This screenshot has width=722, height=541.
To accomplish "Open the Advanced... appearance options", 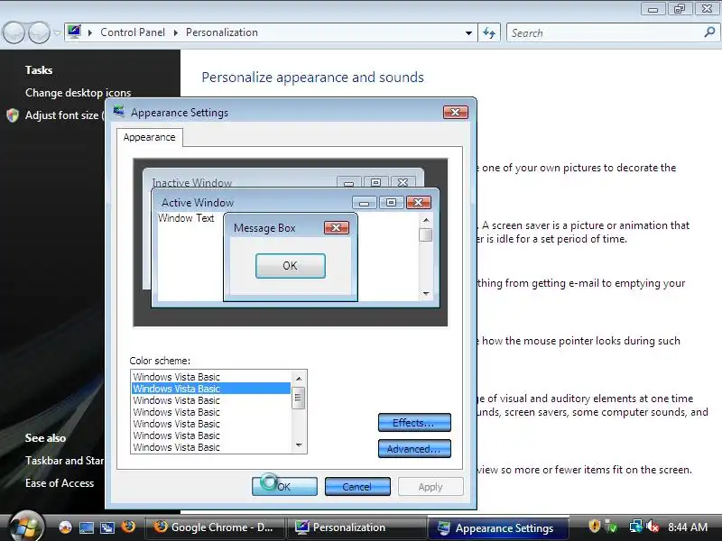I will pos(414,448).
